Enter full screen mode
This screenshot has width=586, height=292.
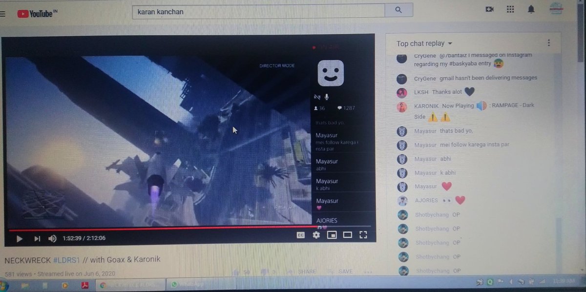(x=363, y=235)
